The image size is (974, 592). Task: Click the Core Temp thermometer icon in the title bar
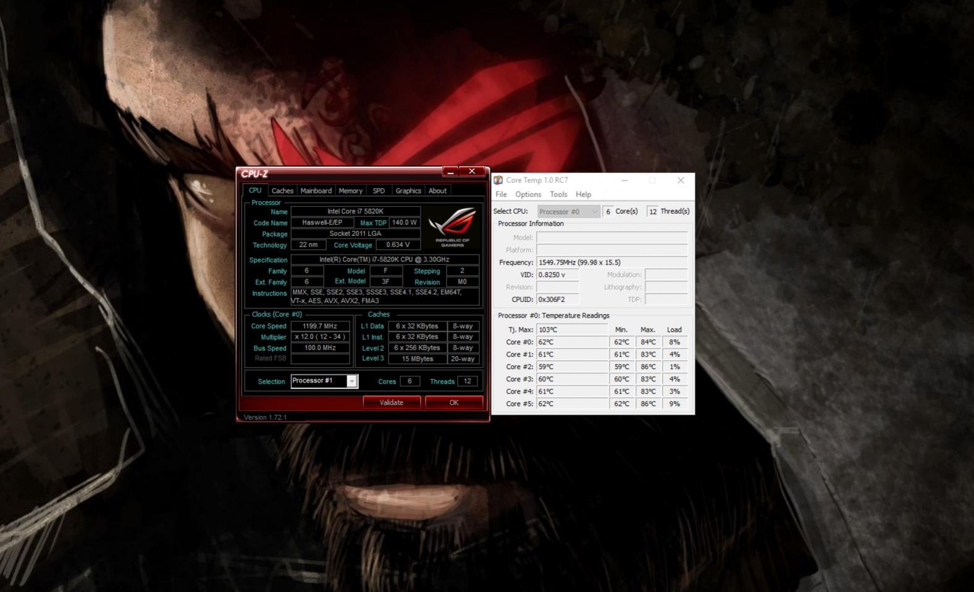tap(498, 180)
